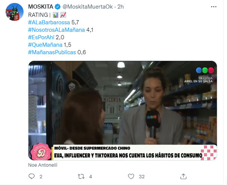Click the reply count 2
This screenshot has height=185, width=227.
pos(41,177)
